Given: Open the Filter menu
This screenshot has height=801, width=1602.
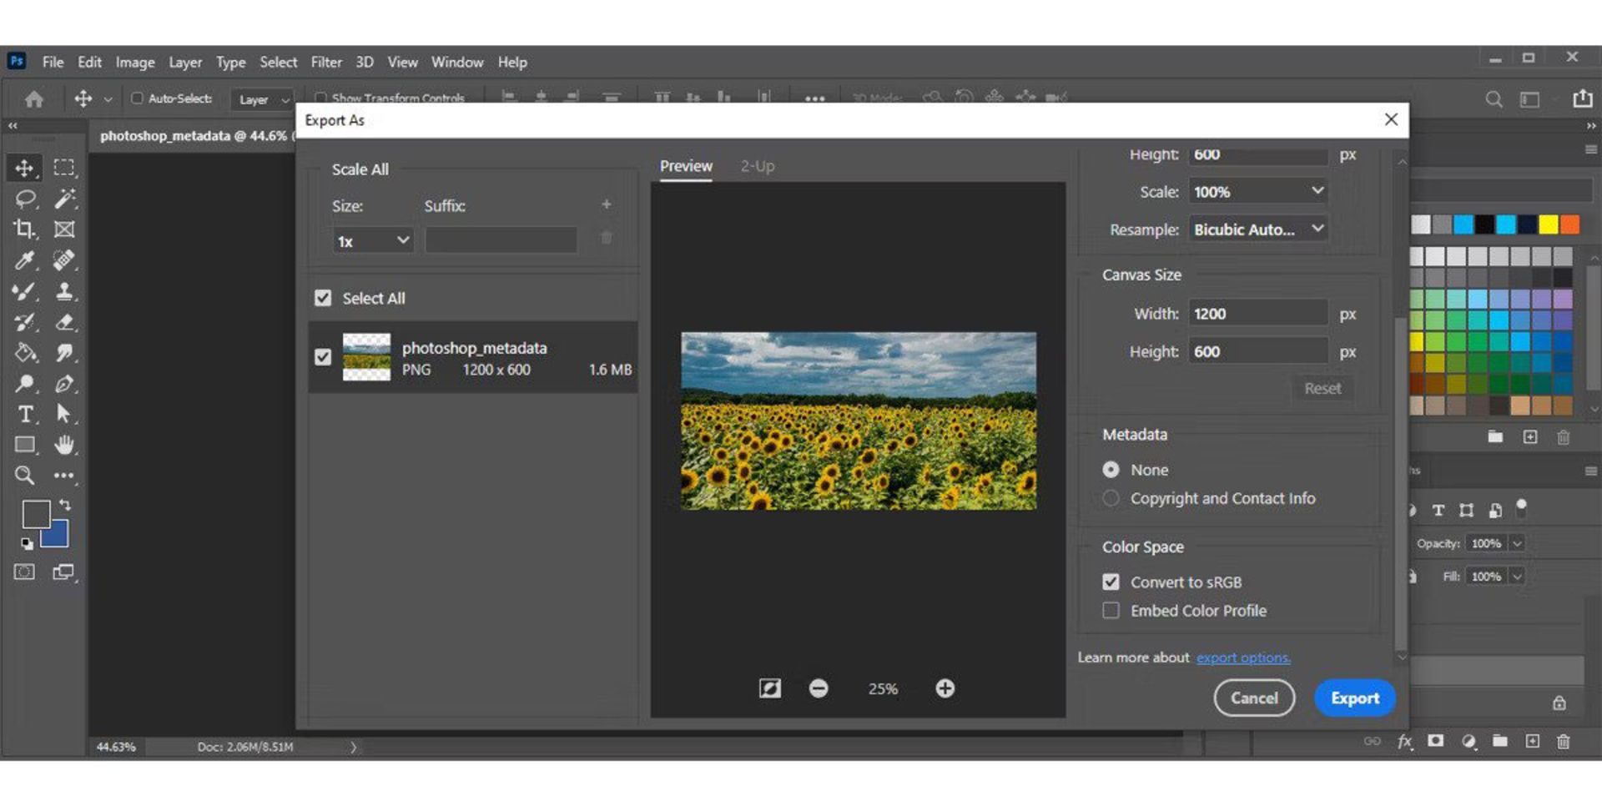Looking at the screenshot, I should click(x=326, y=63).
